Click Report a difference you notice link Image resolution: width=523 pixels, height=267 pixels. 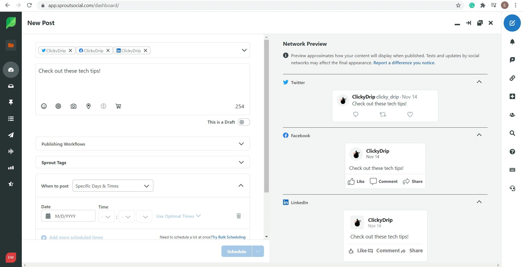(404, 63)
